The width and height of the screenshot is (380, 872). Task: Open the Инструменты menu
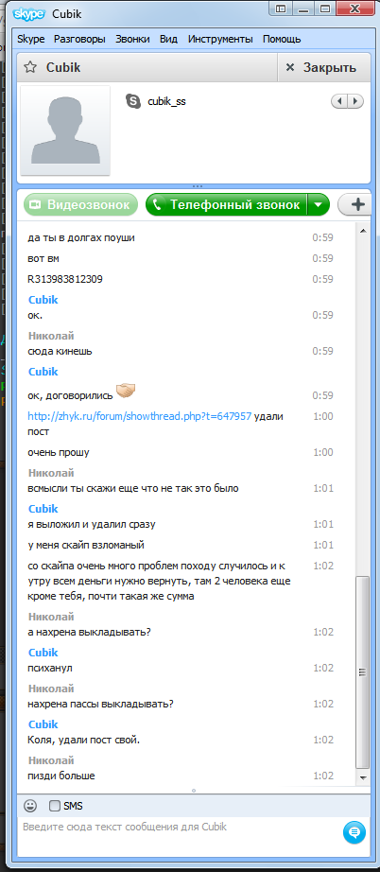tap(220, 39)
